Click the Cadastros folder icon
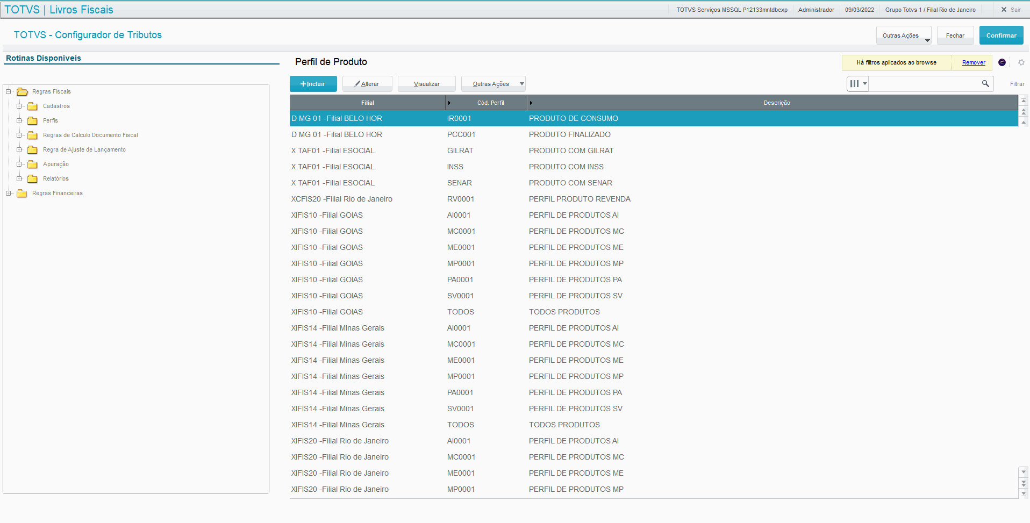Viewport: 1030px width, 523px height. (33, 106)
